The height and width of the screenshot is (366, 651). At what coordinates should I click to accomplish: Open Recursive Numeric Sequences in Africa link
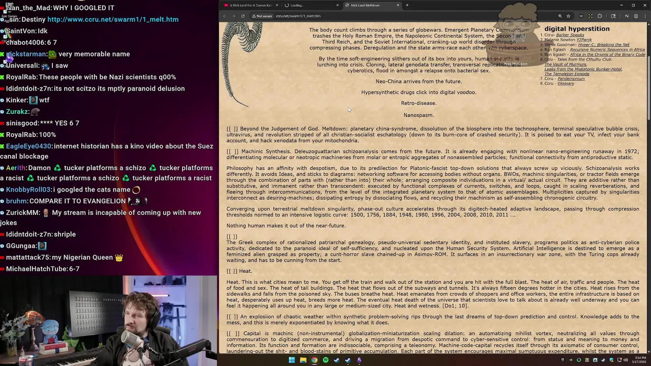(607, 50)
